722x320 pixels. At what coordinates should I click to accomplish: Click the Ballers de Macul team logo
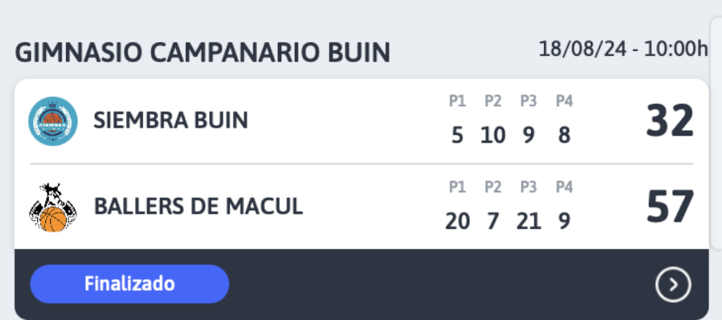click(53, 207)
